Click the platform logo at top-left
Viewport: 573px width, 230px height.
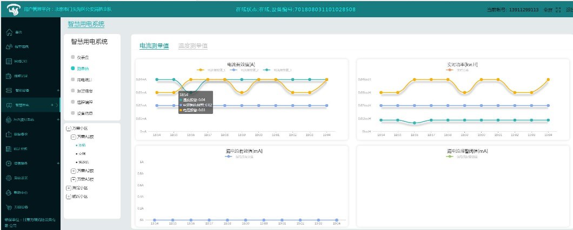click(x=12, y=9)
